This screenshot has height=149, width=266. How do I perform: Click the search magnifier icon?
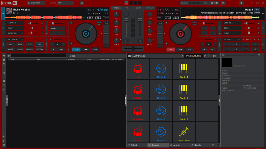pos(9,56)
